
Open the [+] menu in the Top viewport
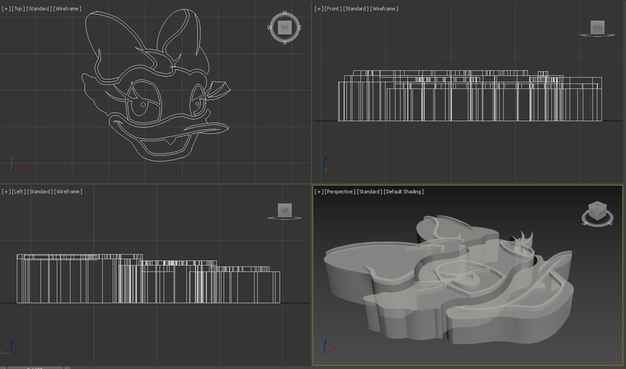click(6, 8)
